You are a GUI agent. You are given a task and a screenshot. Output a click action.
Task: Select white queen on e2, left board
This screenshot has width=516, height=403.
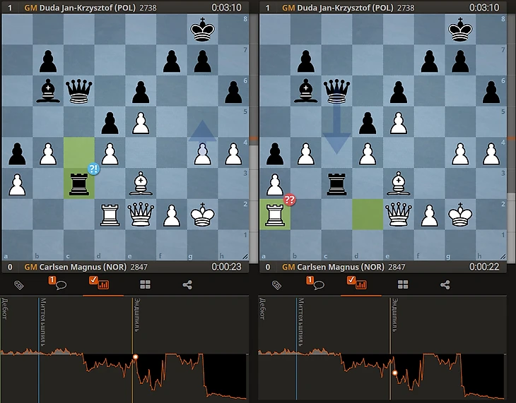(x=141, y=215)
